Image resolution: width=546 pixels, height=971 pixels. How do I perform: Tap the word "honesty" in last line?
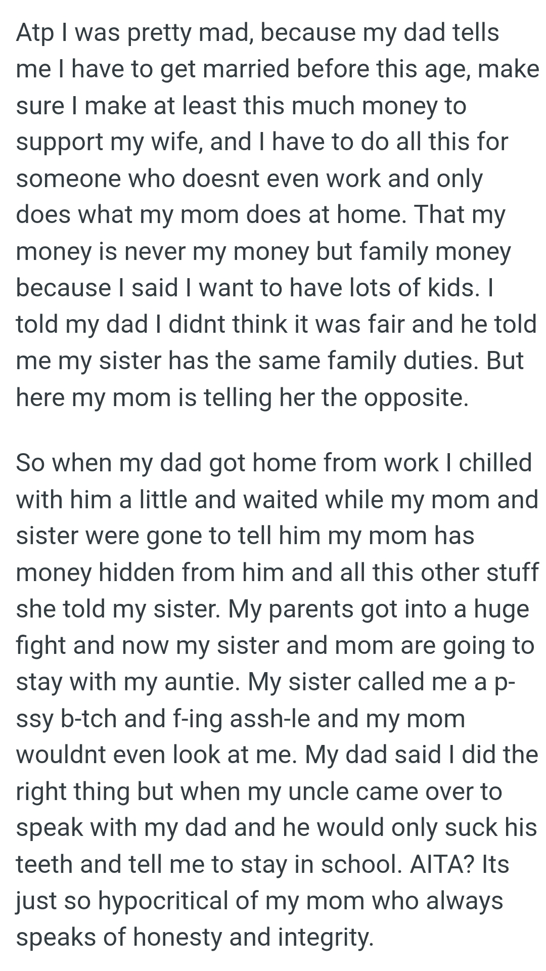[177, 937]
